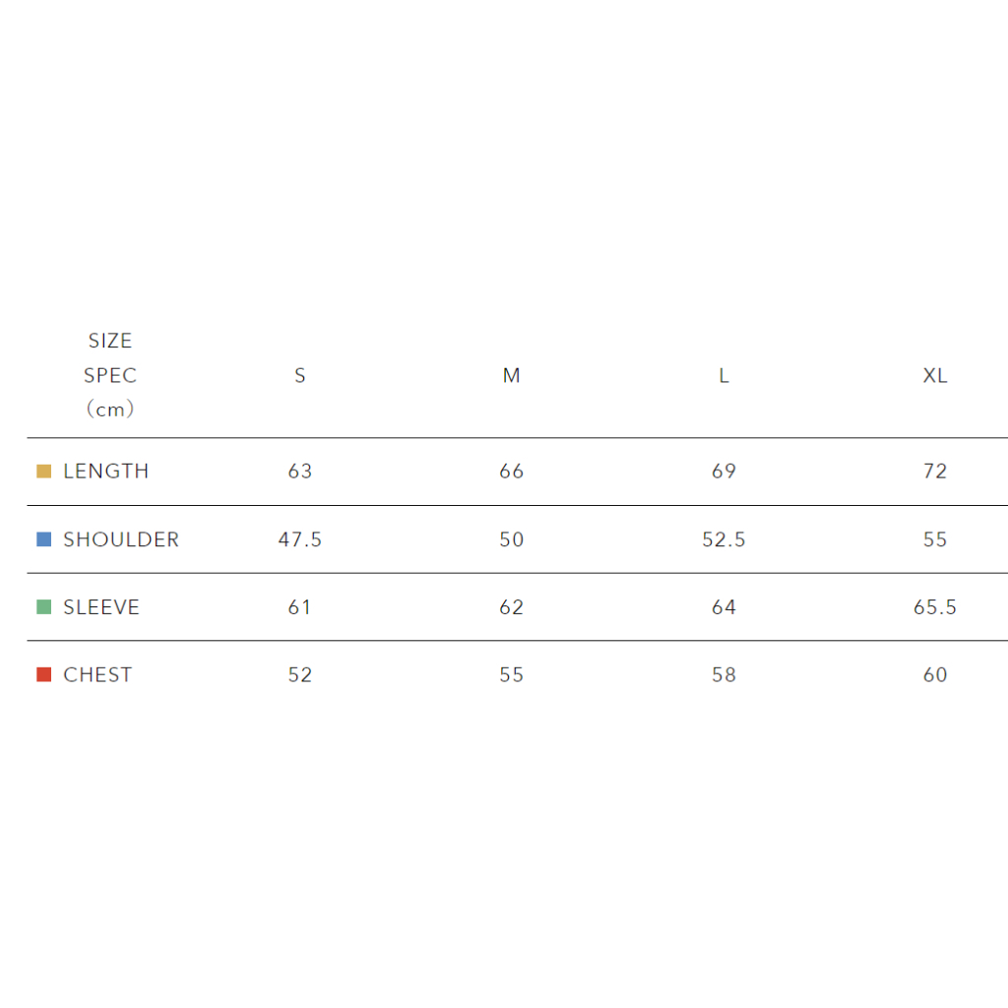Click sleeve value 65.5 for size XL
The width and height of the screenshot is (1008, 1008).
click(935, 607)
